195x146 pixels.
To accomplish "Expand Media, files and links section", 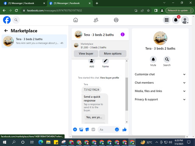I will (160, 91).
